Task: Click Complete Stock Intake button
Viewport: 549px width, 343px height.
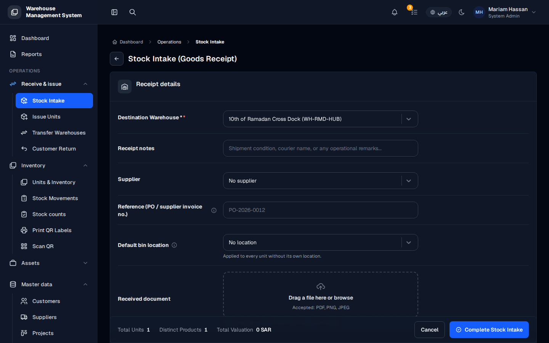Action: pyautogui.click(x=489, y=330)
